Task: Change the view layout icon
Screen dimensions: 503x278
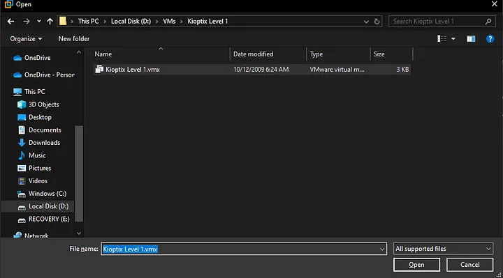Action: [442, 39]
